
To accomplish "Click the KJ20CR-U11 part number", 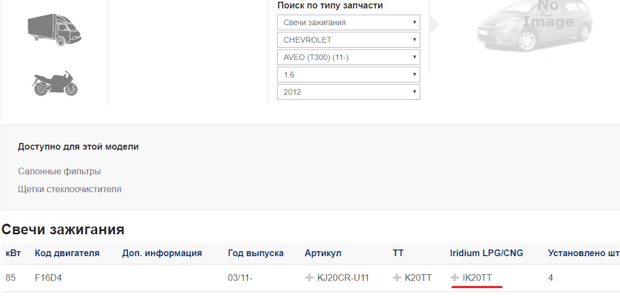I will (x=343, y=278).
